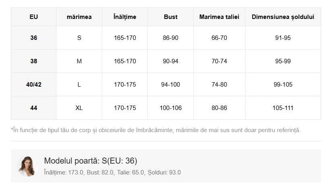The width and height of the screenshot is (334, 193).
Task: Select the EU 38 row label
Action: tap(33, 61)
